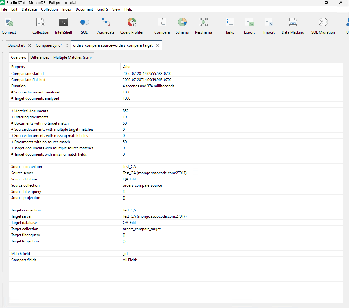Select the Target server value
Viewport: 349px width, 308px height.
(x=155, y=217)
